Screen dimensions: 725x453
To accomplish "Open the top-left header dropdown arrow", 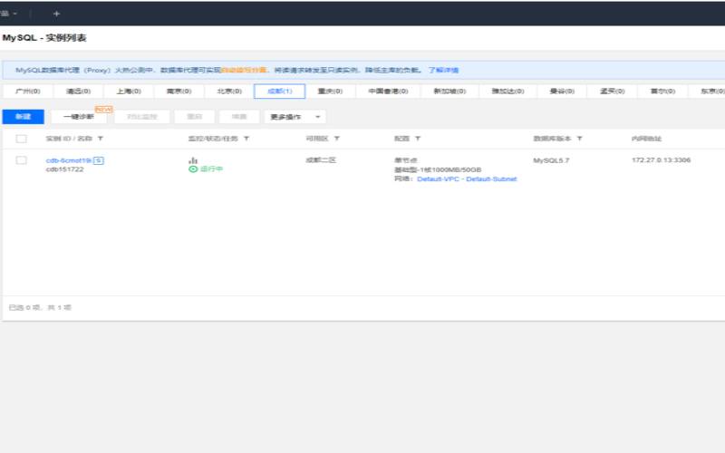I will coord(14,14).
